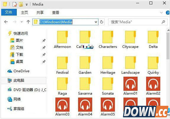
Task: Expand the address bar history dropdown
Action: pos(96,22)
